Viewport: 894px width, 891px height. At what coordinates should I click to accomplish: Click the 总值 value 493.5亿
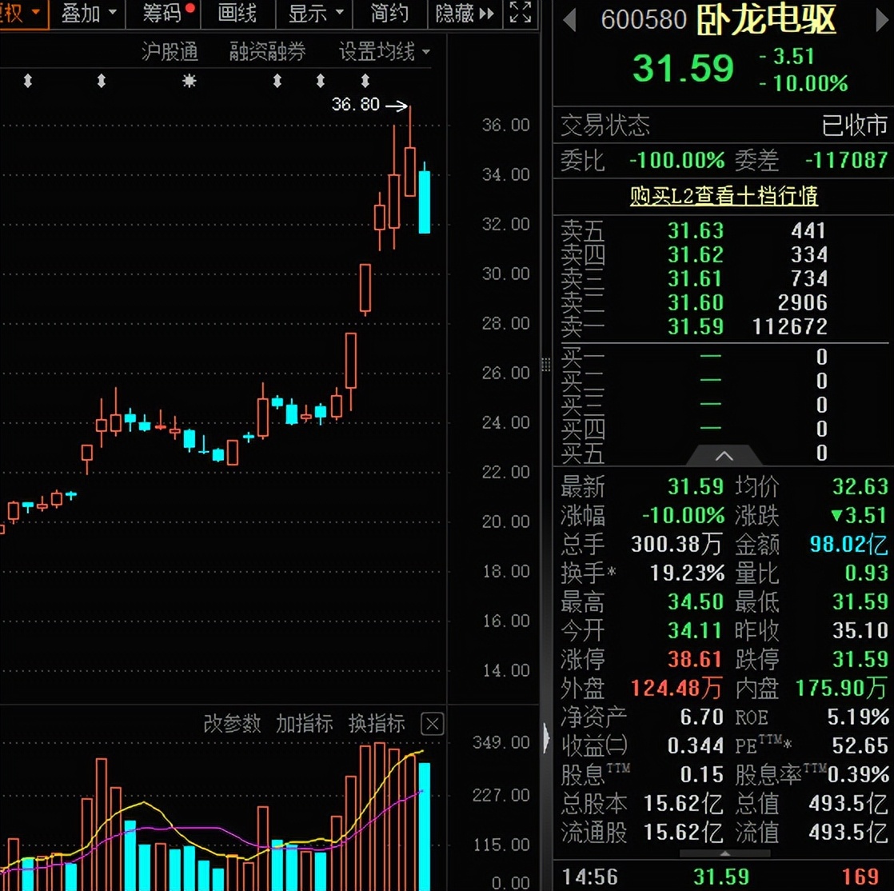click(x=848, y=803)
